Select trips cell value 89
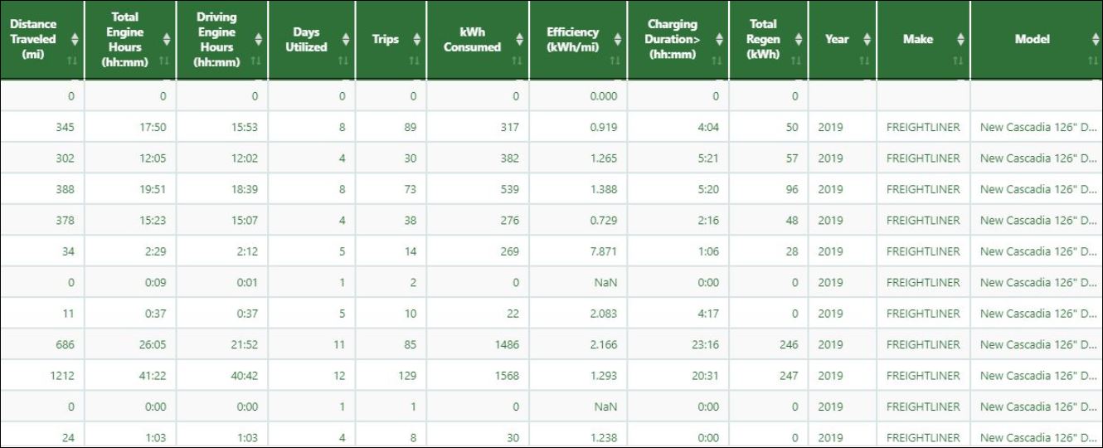The height and width of the screenshot is (448, 1103). point(411,127)
